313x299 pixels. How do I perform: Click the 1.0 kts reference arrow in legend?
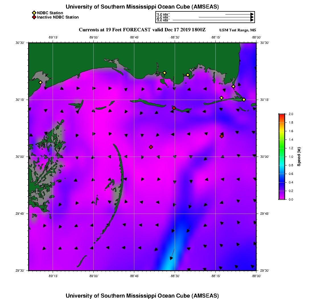tap(239, 14)
